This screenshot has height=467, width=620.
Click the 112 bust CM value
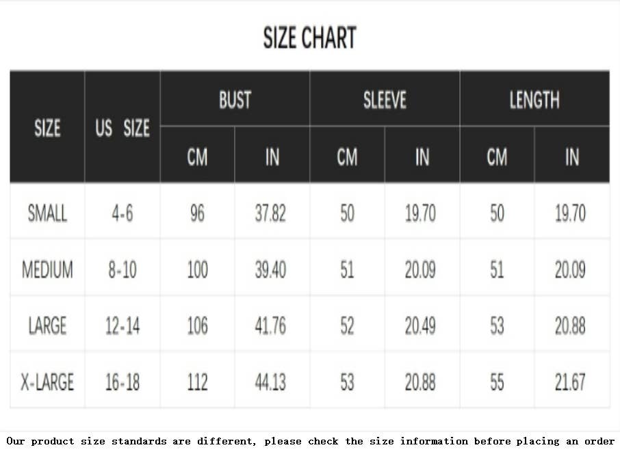(197, 382)
